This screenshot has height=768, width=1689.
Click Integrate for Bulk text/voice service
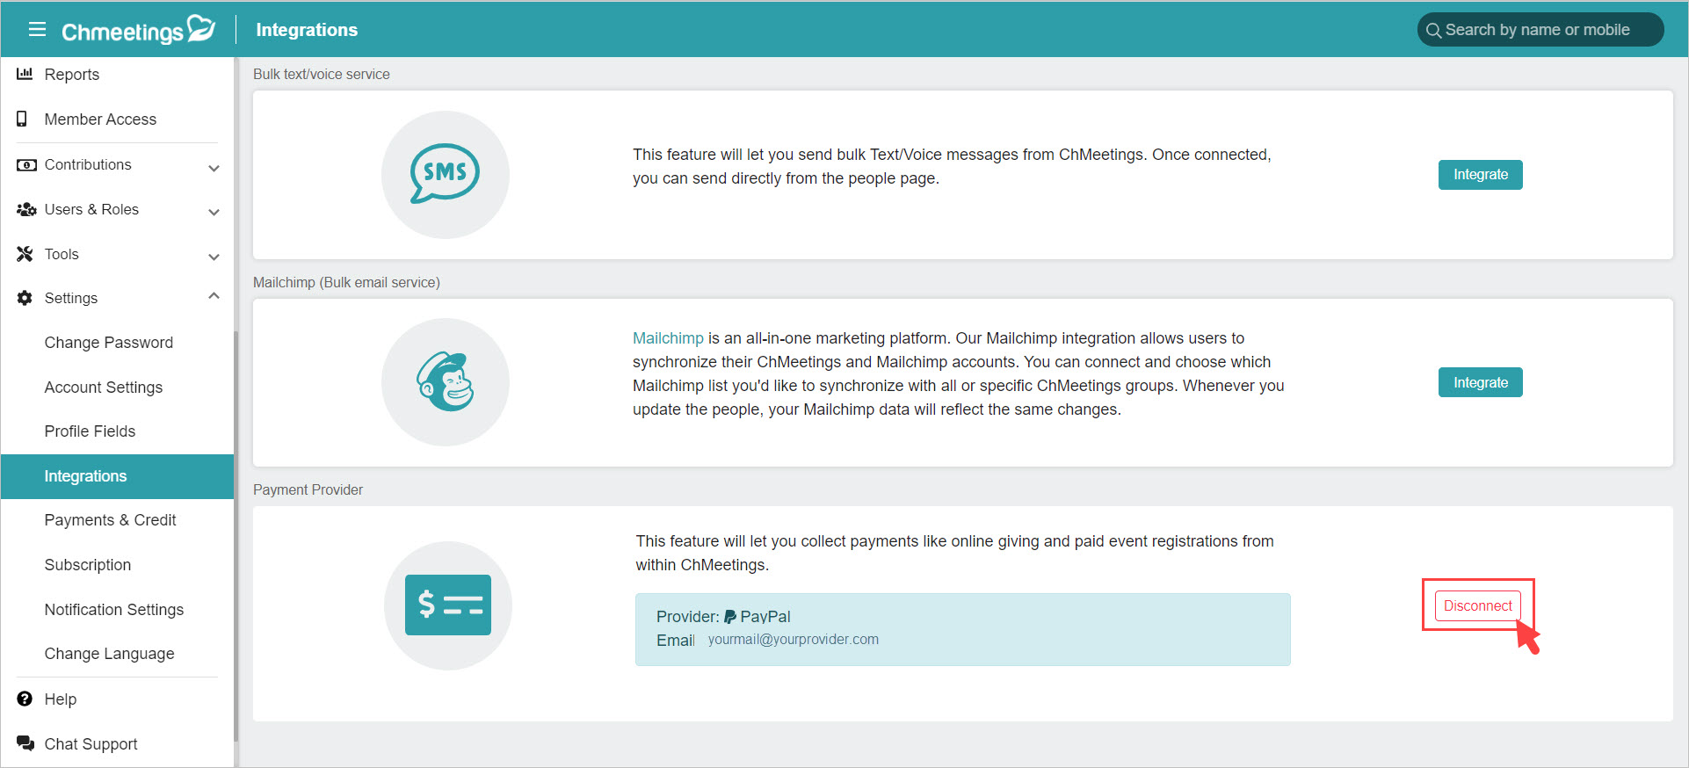(x=1480, y=175)
